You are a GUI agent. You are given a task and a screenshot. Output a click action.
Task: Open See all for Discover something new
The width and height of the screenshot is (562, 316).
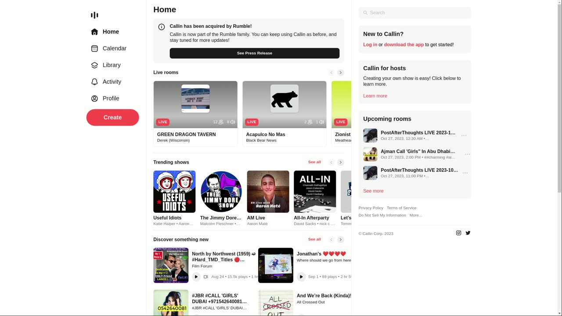pos(314,239)
